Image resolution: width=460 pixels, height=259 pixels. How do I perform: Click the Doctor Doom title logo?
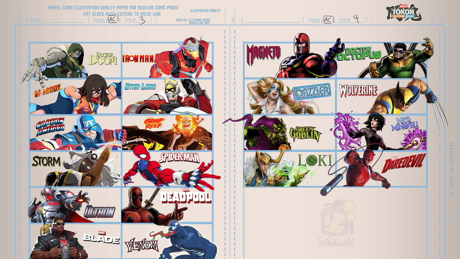(103, 59)
